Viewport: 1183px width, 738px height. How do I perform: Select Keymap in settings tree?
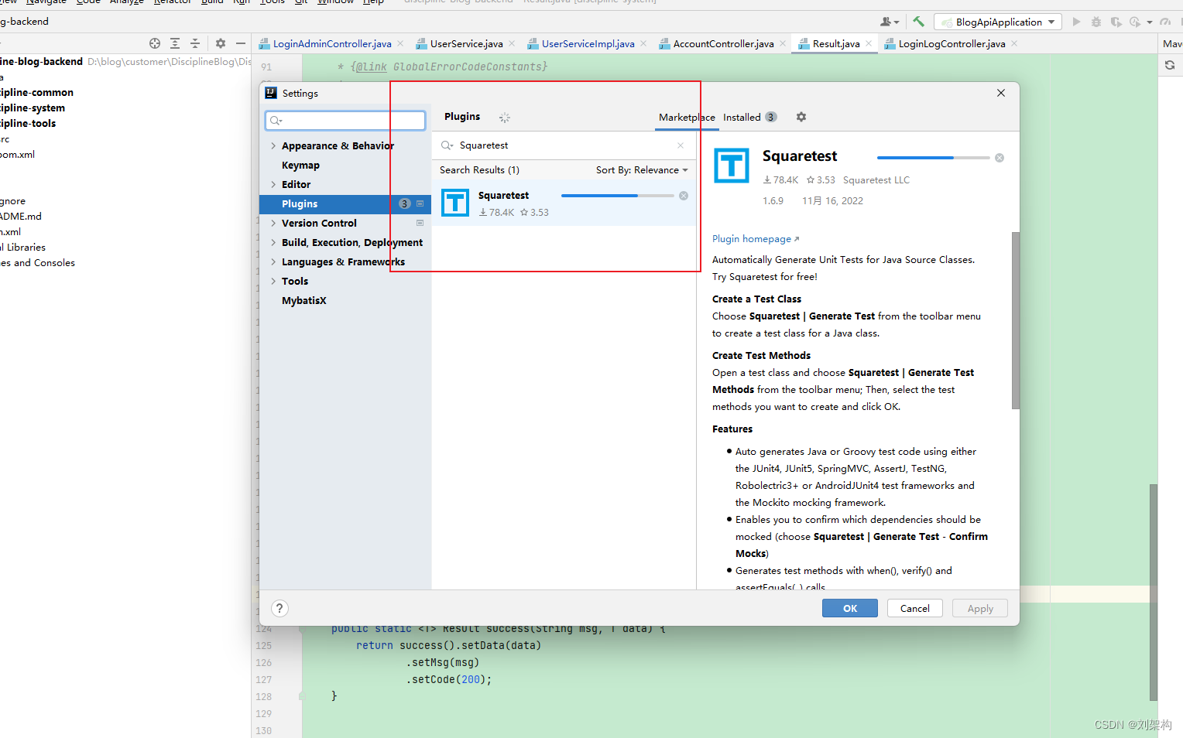(345, 165)
